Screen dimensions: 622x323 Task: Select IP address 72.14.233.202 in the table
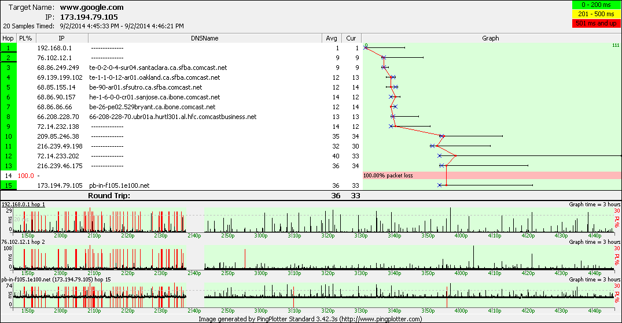[x=58, y=156]
